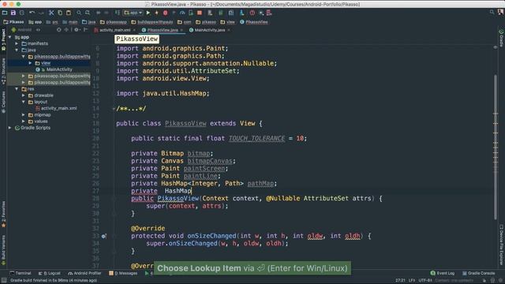505x284 pixels.
Task: Click the editor vertical scrollbar
Action: pyautogui.click(x=496, y=148)
